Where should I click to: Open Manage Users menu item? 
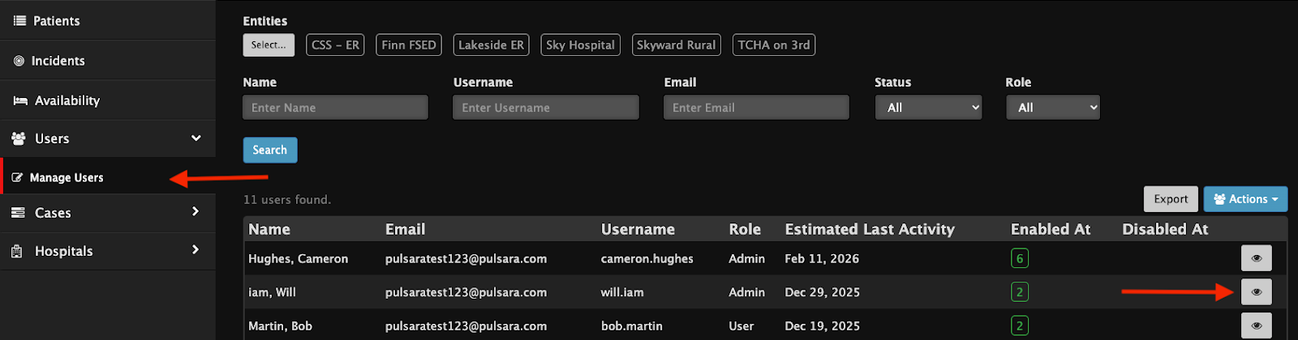(x=67, y=178)
